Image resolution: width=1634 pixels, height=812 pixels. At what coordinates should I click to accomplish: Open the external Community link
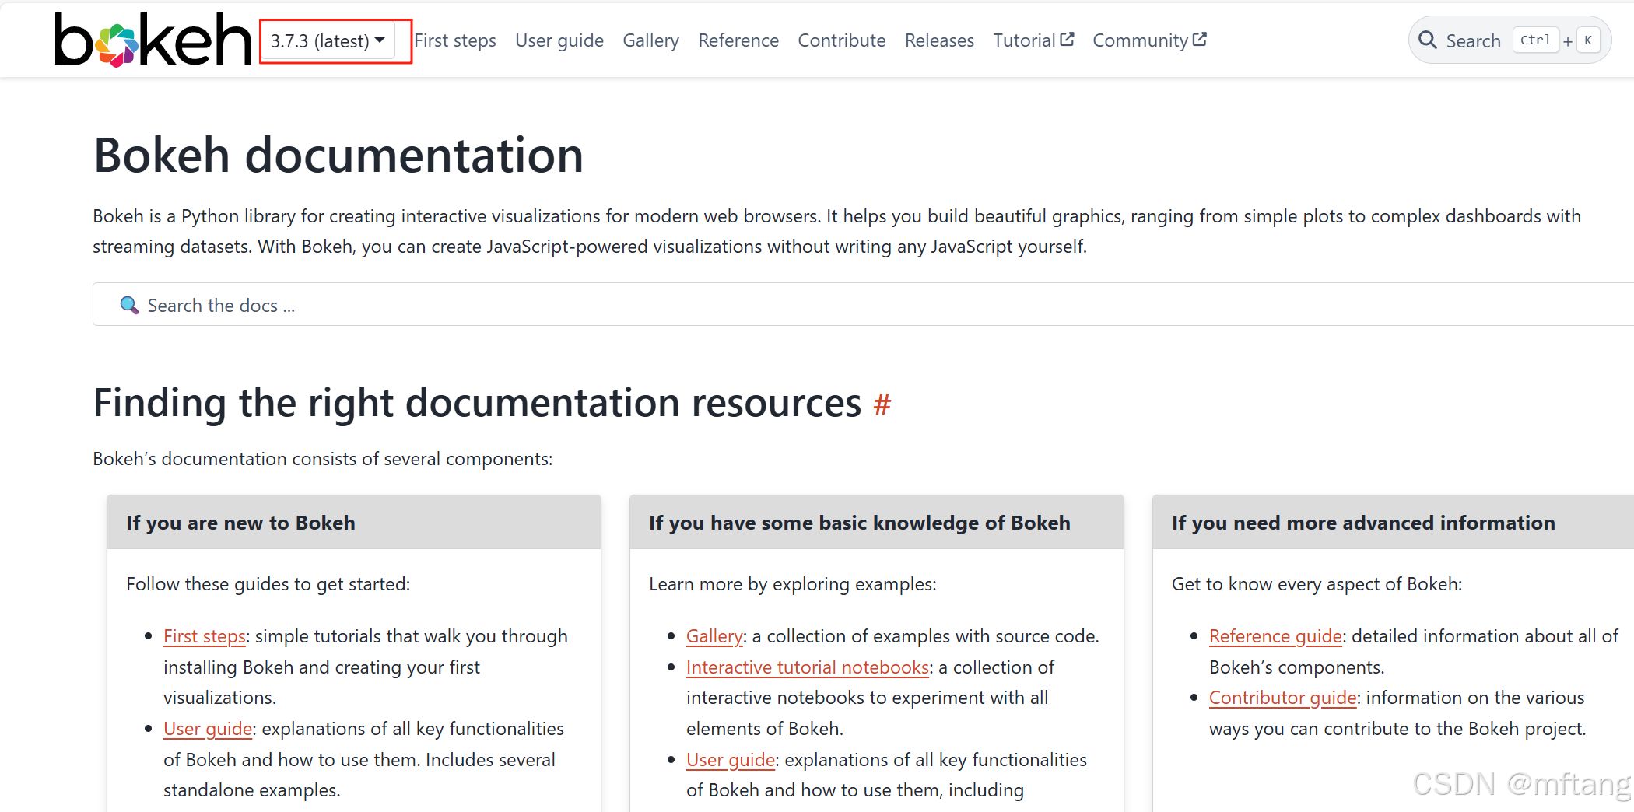(1149, 40)
